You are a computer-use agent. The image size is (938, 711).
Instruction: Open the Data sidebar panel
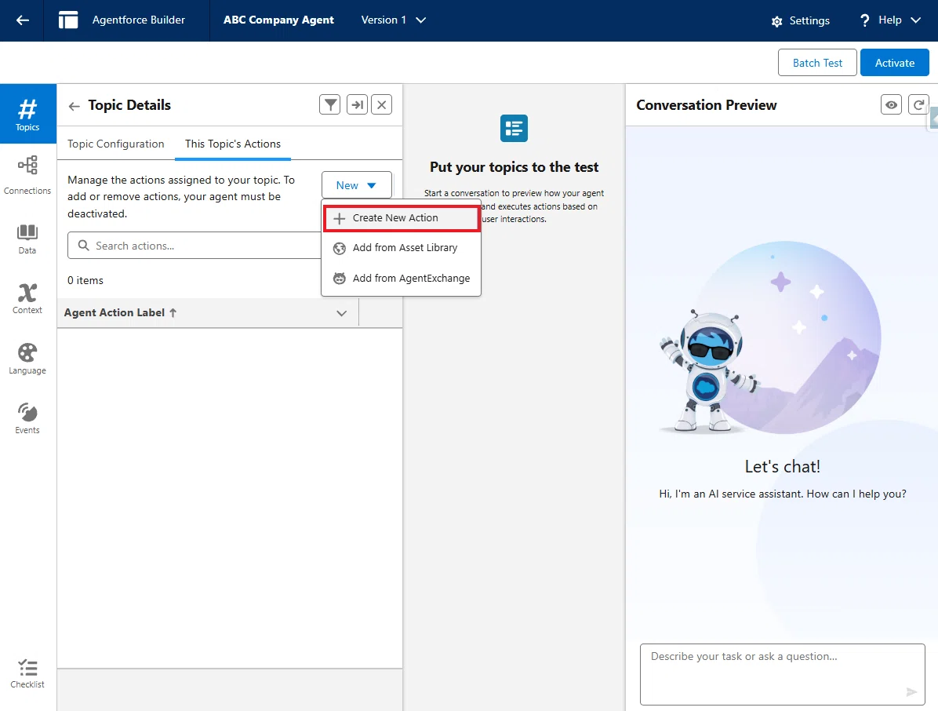pos(27,239)
